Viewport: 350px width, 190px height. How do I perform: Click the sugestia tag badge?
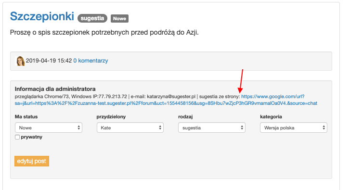(92, 18)
